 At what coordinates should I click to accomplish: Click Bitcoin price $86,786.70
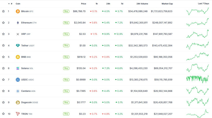pyautogui.click(x=79, y=11)
